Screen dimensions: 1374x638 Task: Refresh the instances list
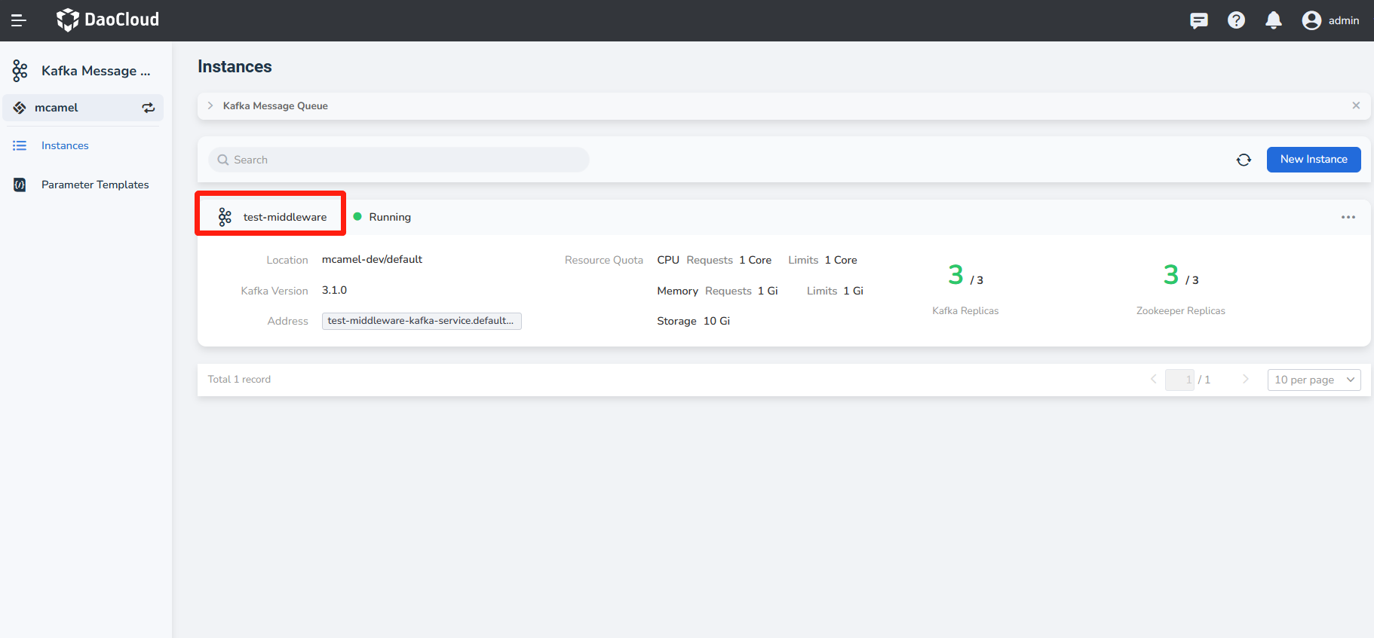[1244, 160]
